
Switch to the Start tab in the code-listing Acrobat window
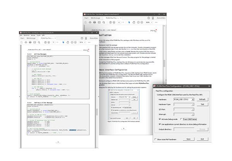22,38
